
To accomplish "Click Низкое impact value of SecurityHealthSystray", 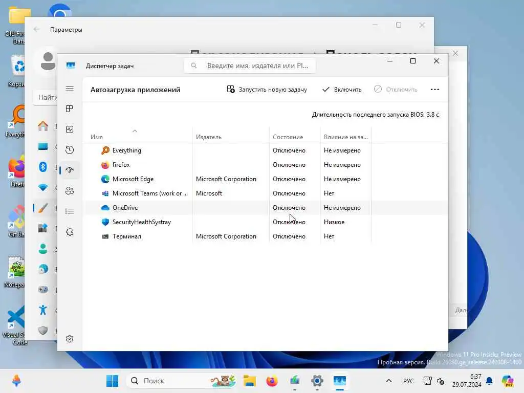I will point(334,222).
